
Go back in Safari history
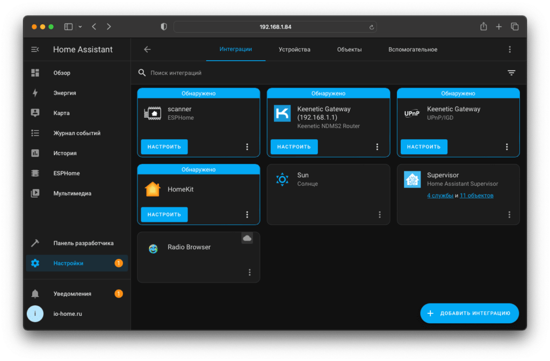pos(94,27)
